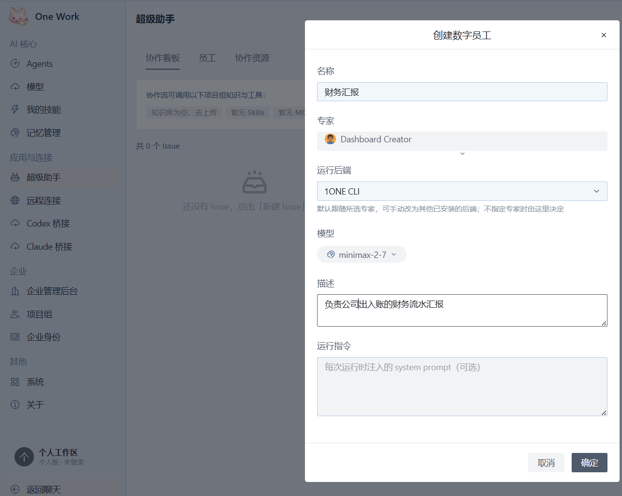The width and height of the screenshot is (622, 496).
Task: Click the 描述 textarea resize handle
Action: [x=604, y=323]
